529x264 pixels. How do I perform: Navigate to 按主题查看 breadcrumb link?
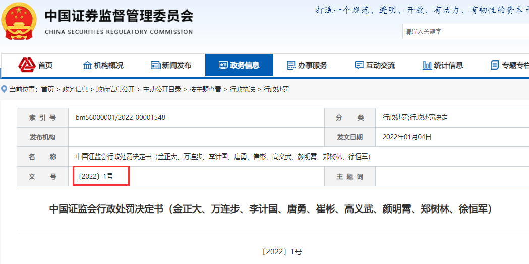point(205,89)
